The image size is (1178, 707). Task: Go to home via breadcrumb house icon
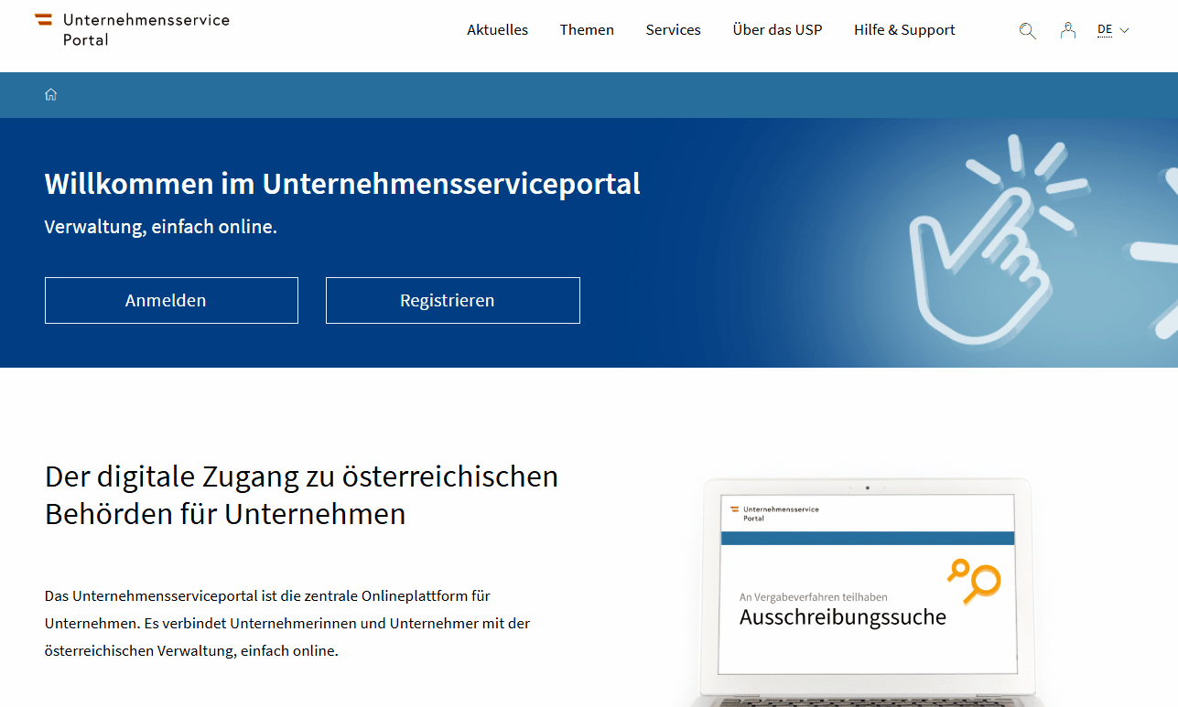coord(51,94)
